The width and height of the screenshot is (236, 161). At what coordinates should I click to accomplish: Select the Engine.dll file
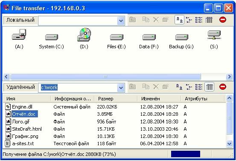tap(22, 107)
